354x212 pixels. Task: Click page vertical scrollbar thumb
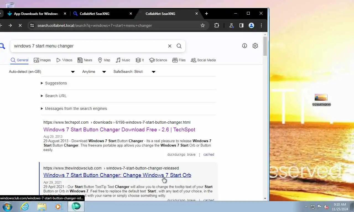(x=265, y=46)
